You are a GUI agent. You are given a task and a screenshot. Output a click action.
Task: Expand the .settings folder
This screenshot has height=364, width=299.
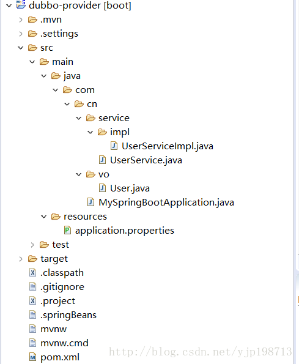coord(21,34)
